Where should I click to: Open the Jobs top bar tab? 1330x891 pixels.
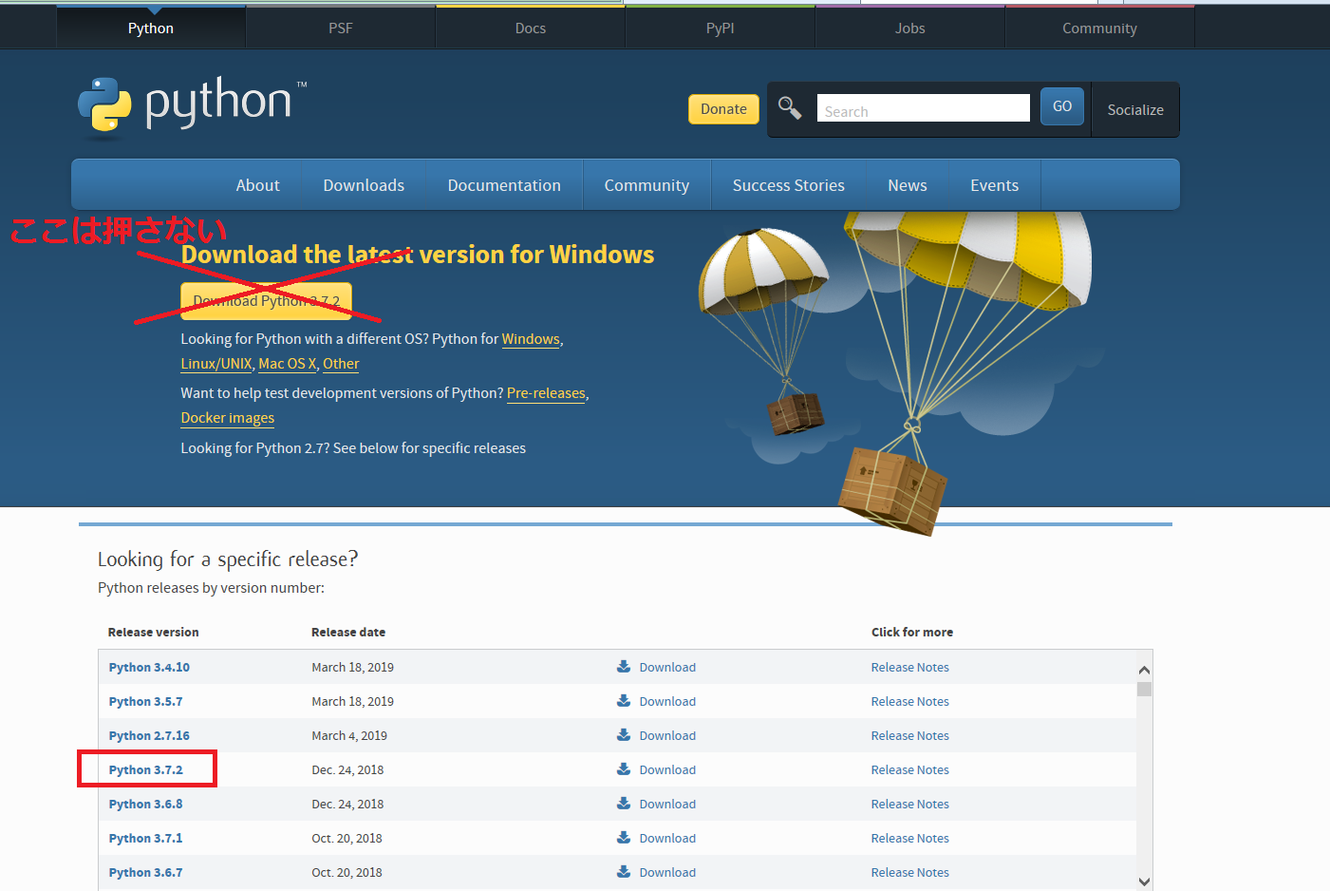pyautogui.click(x=910, y=28)
